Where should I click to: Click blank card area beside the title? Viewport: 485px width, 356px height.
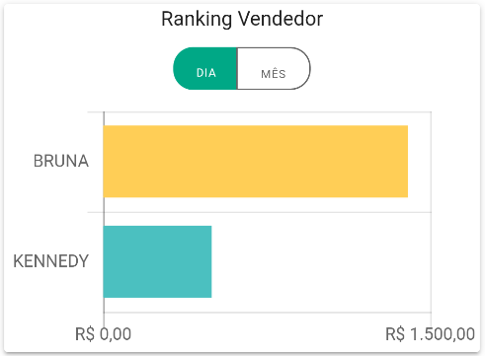395,20
